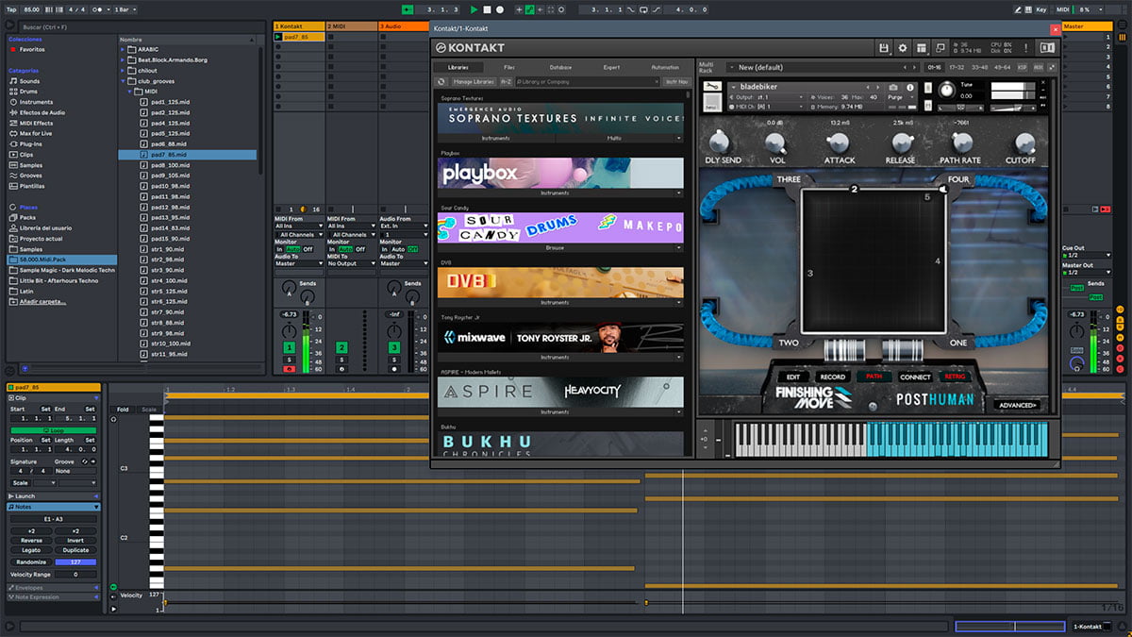This screenshot has height=637, width=1132.
Task: Select the 17-32 multi rack page
Action: [x=957, y=68]
